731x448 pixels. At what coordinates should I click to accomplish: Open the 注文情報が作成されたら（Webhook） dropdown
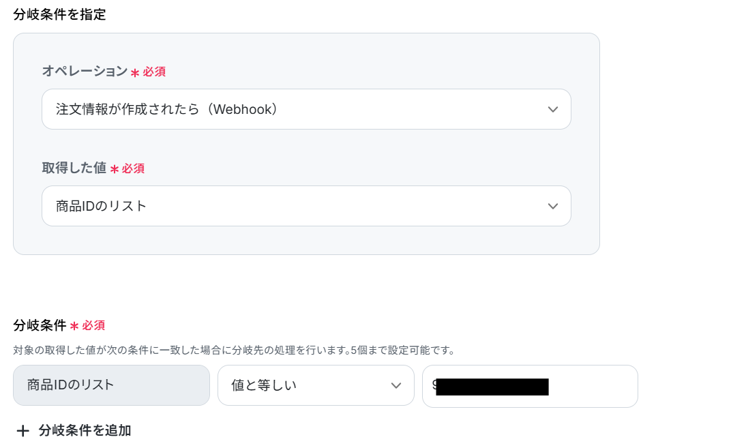pyautogui.click(x=306, y=109)
